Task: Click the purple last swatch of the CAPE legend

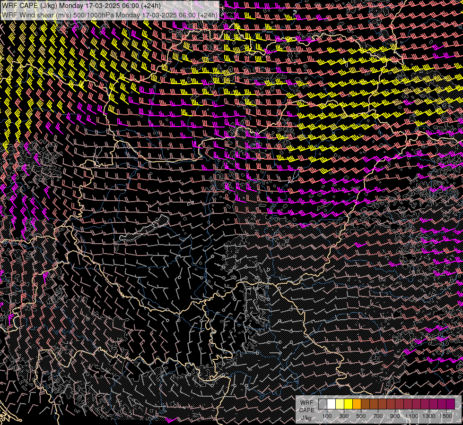Action: pos(451,404)
